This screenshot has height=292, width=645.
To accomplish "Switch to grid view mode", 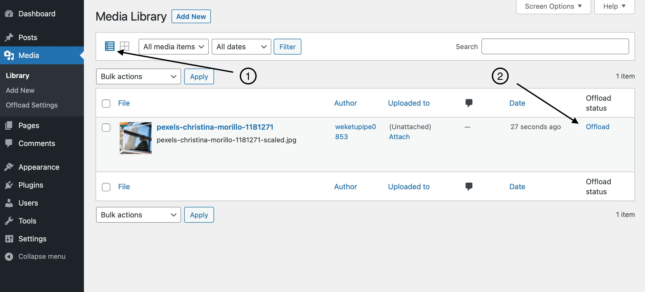I will [x=124, y=46].
